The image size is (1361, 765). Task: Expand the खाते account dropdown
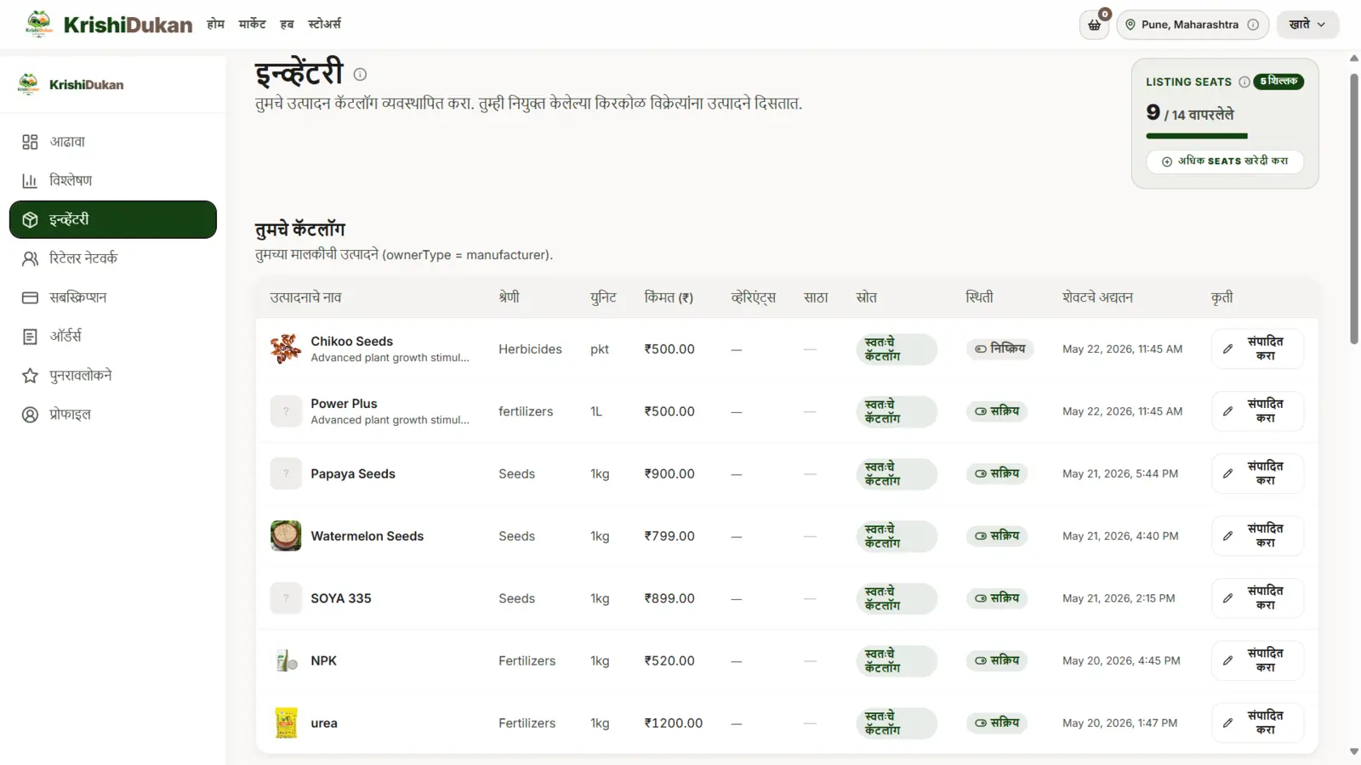(x=1307, y=25)
